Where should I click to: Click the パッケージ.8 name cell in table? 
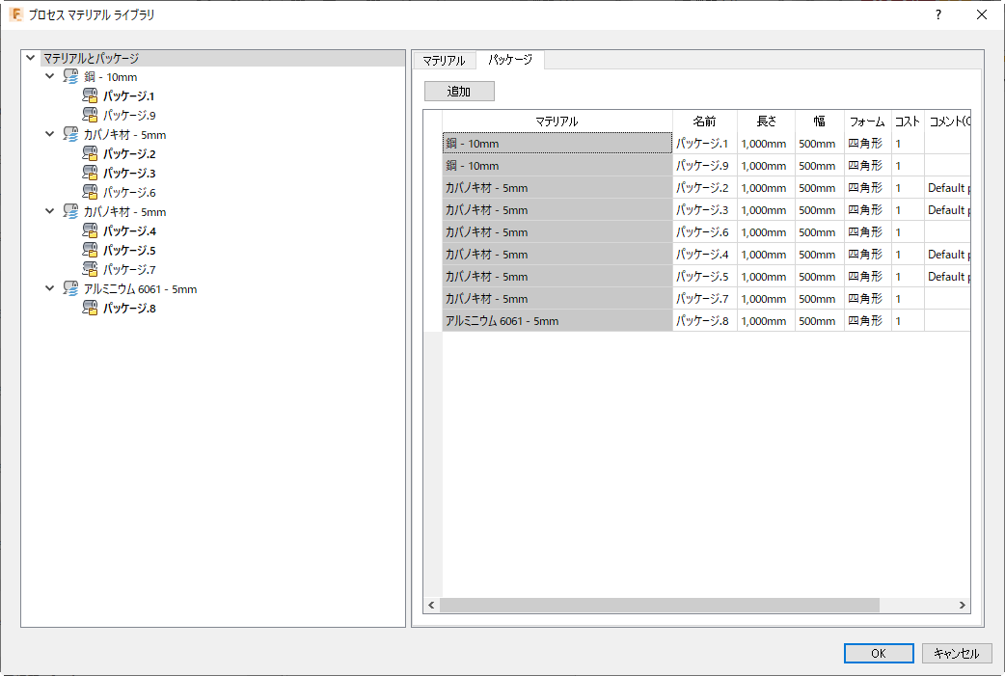(704, 321)
